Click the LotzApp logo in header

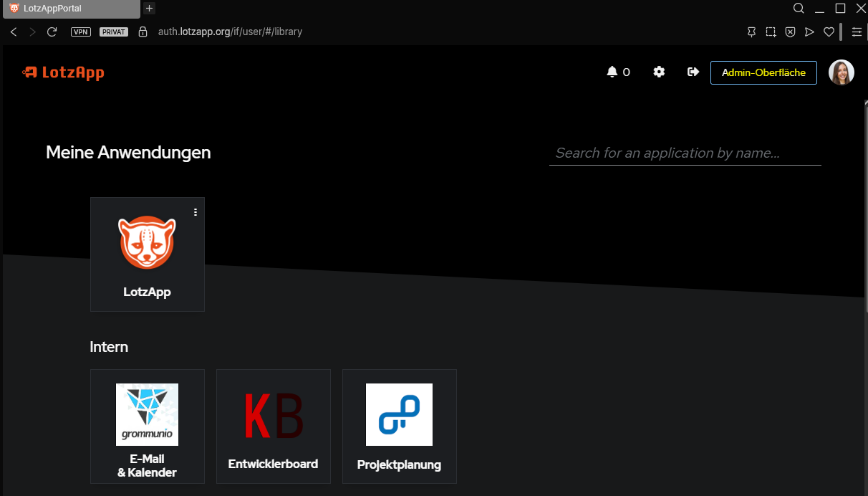point(63,72)
